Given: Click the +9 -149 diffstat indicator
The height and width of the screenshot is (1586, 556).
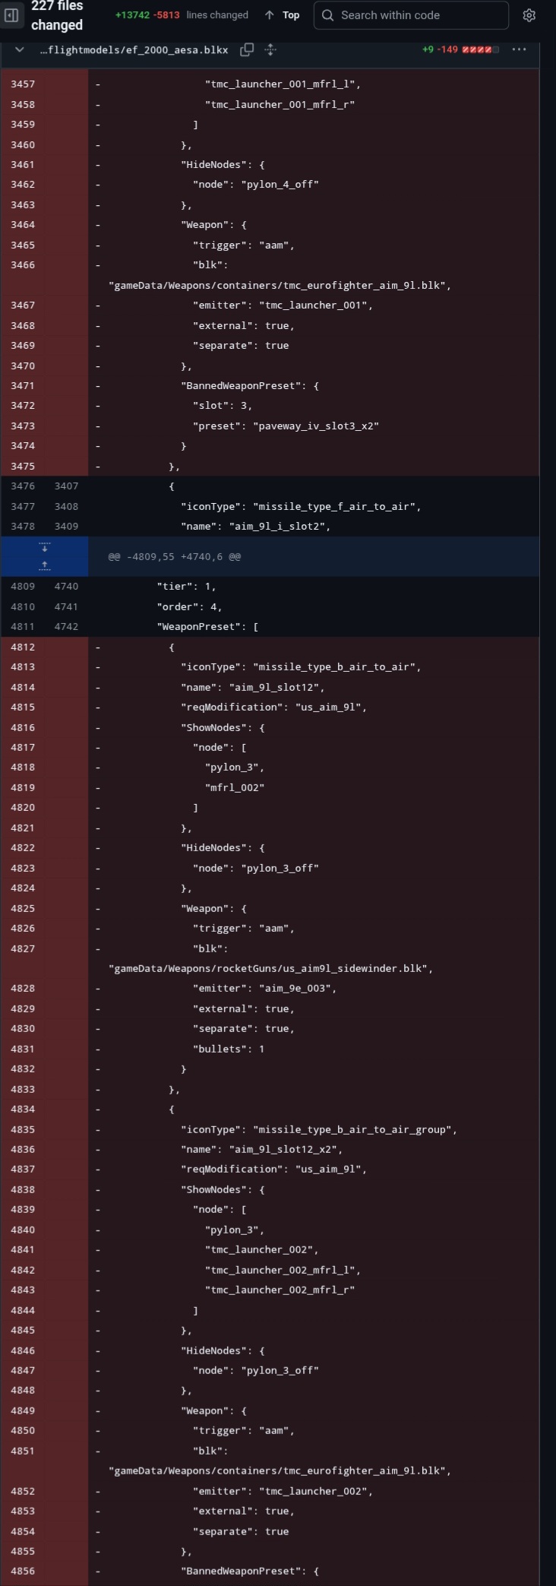Looking at the screenshot, I should pos(460,49).
